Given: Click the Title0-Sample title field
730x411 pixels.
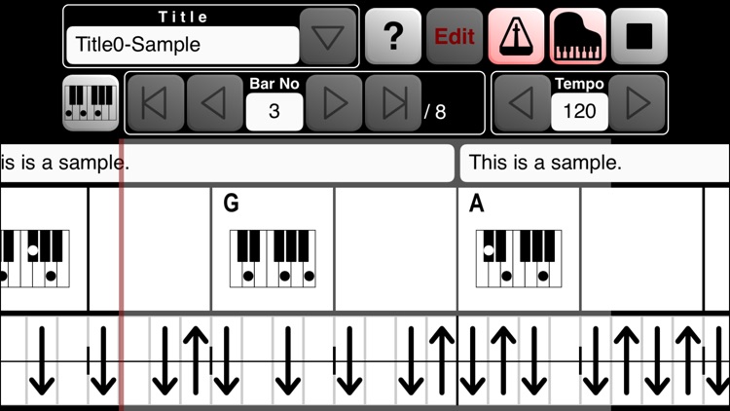Looking at the screenshot, I should 182,45.
